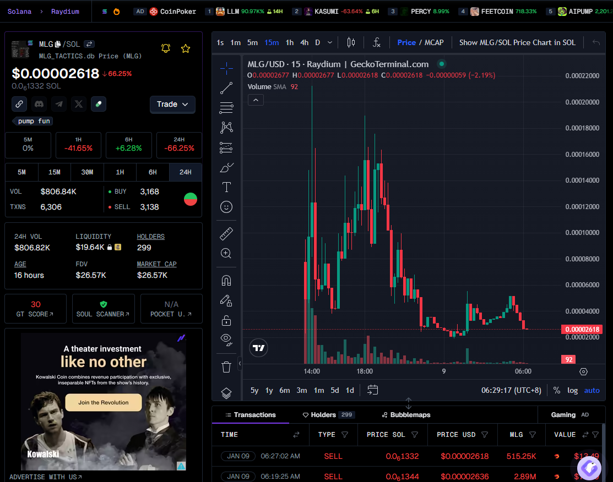Toggle the magnet mode in chart toolbar
The height and width of the screenshot is (482, 613).
pyautogui.click(x=226, y=281)
